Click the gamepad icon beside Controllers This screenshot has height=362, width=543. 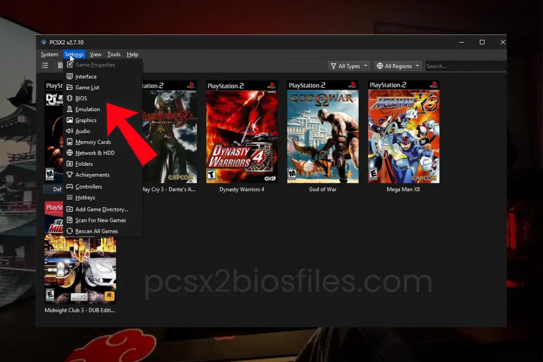coord(69,186)
